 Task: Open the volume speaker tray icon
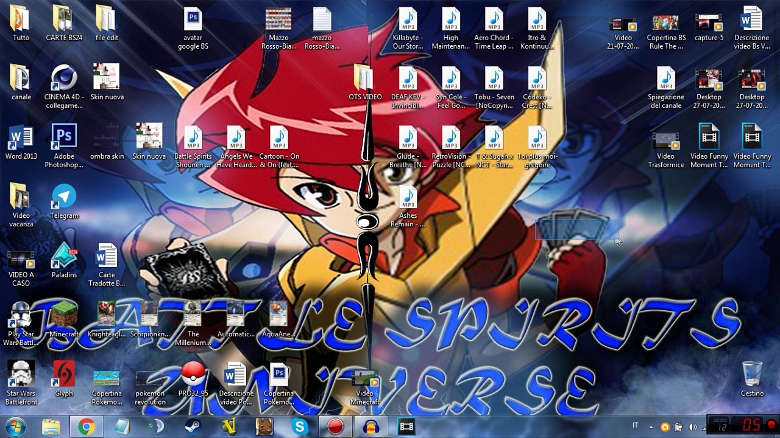click(x=692, y=426)
